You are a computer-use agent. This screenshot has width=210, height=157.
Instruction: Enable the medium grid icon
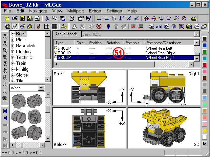(x=47, y=26)
